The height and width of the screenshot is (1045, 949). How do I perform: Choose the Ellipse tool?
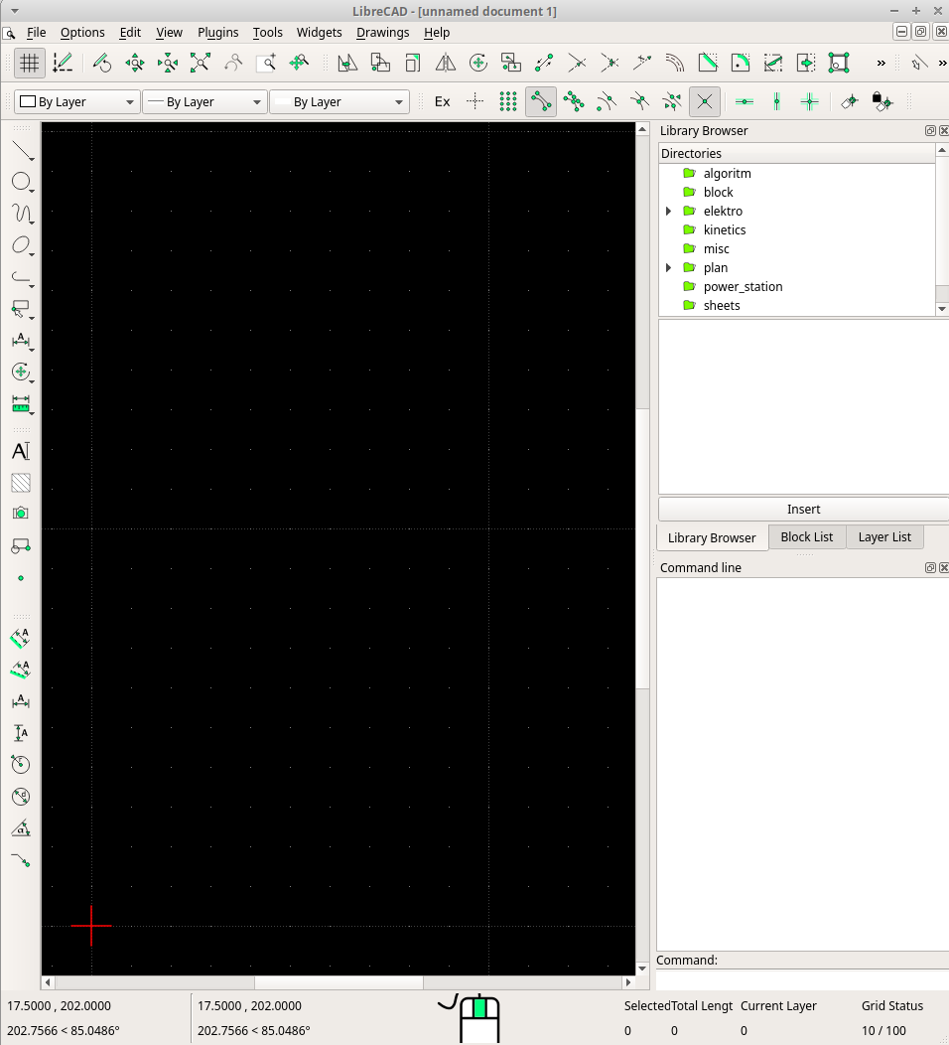point(21,245)
